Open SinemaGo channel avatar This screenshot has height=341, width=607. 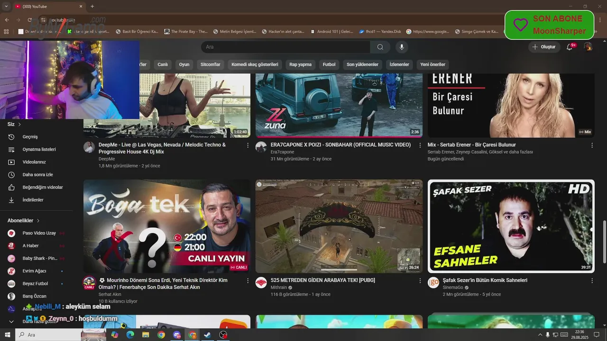point(433,283)
